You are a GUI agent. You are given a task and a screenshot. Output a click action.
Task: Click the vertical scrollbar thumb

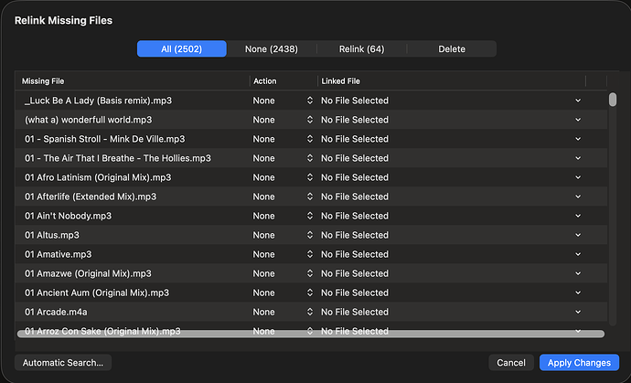pyautogui.click(x=613, y=100)
